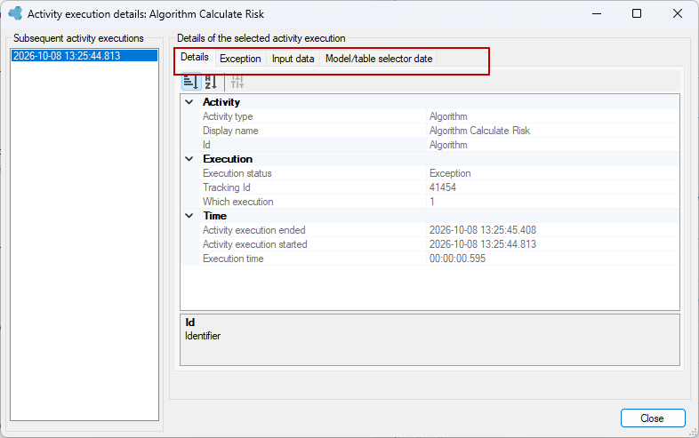Open the Model/table selector date tab
The image size is (699, 438).
(379, 59)
